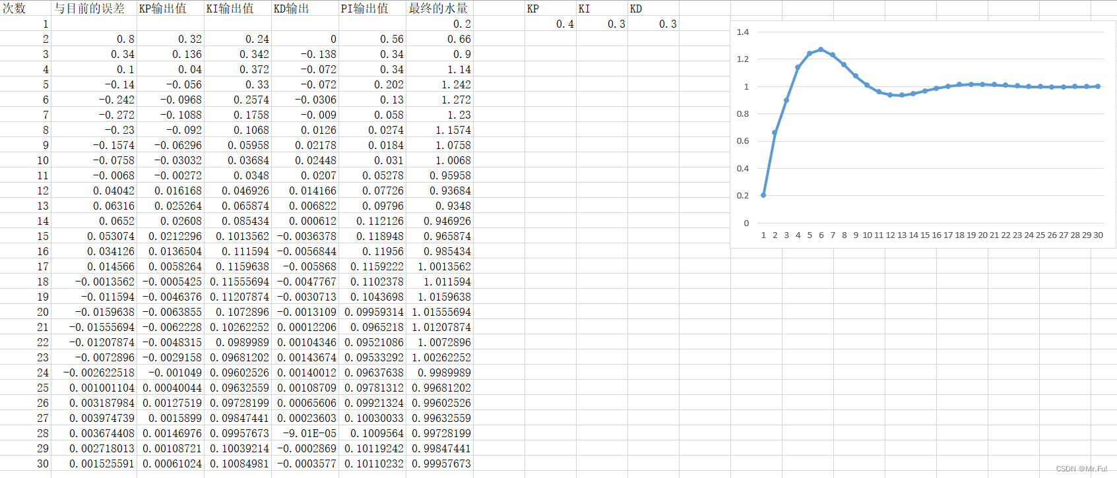Select the cell with value 0.95958

click(439, 175)
